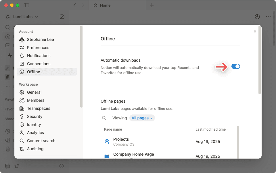Image resolution: width=276 pixels, height=173 pixels.
Task: Open Trash from the sidebar icon
Action: (x=7, y=149)
